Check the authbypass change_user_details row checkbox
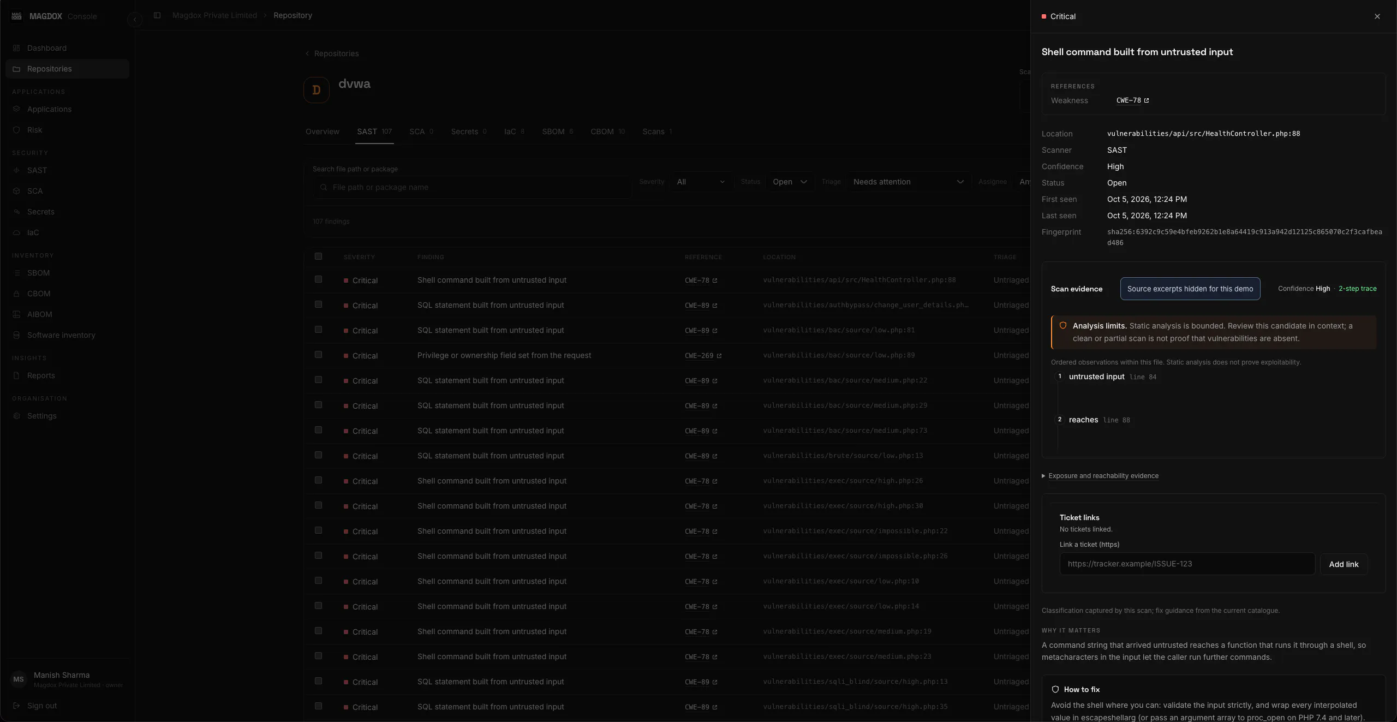The height and width of the screenshot is (722, 1397). coord(319,305)
